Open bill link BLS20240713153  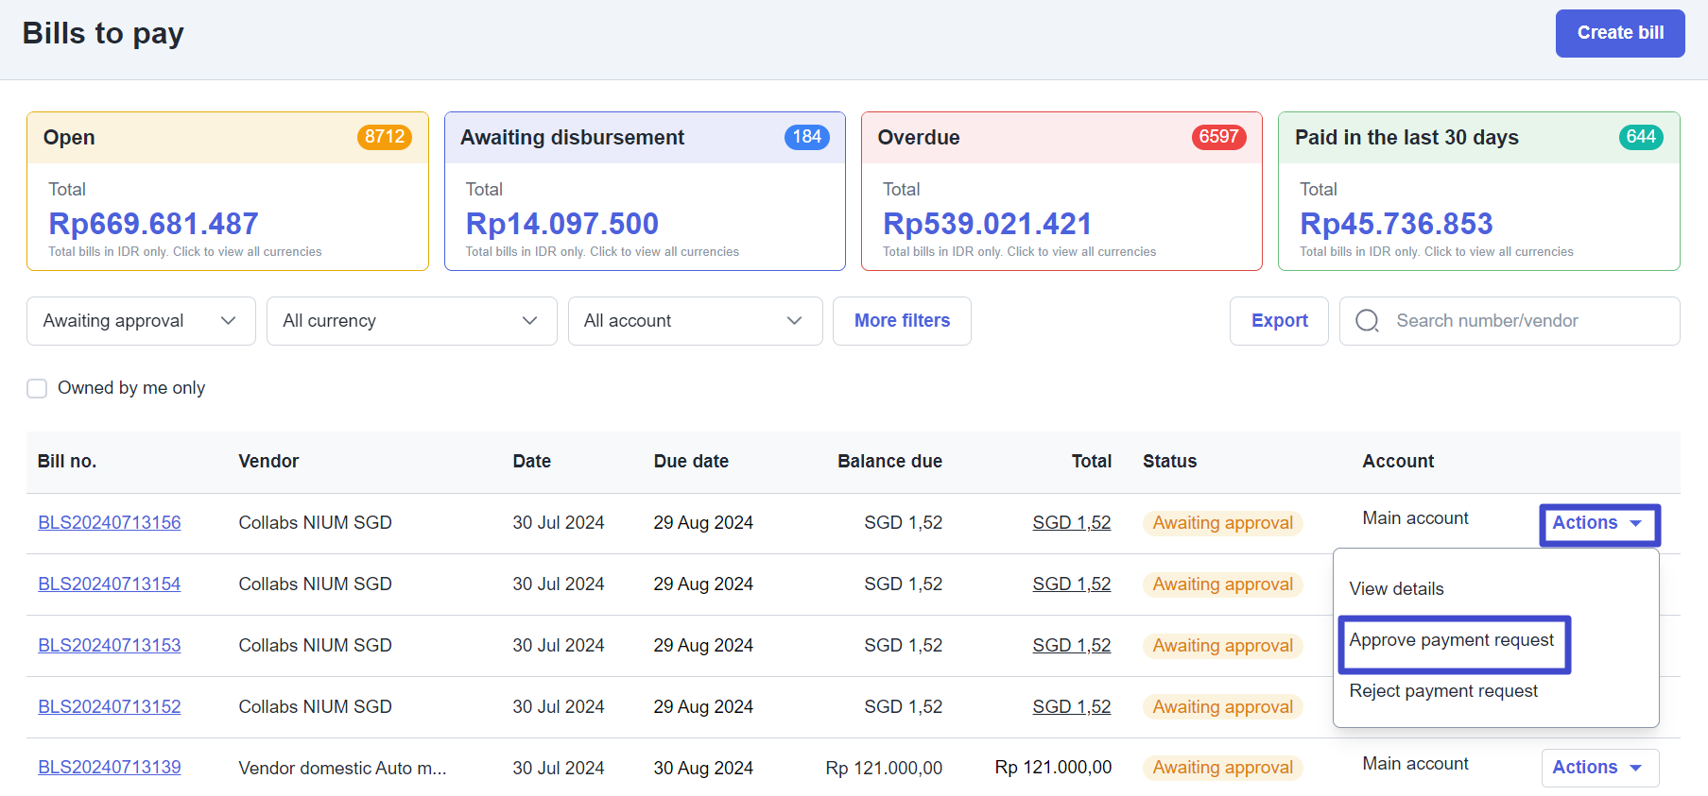[110, 646]
